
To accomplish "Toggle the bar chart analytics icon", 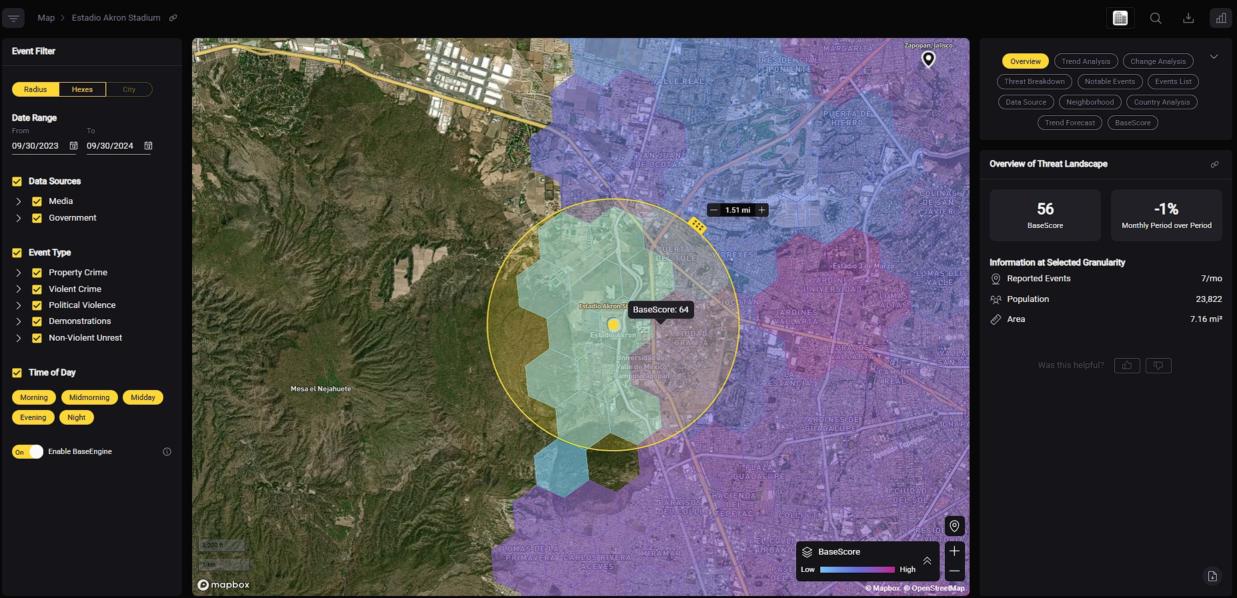I will click(x=1221, y=18).
